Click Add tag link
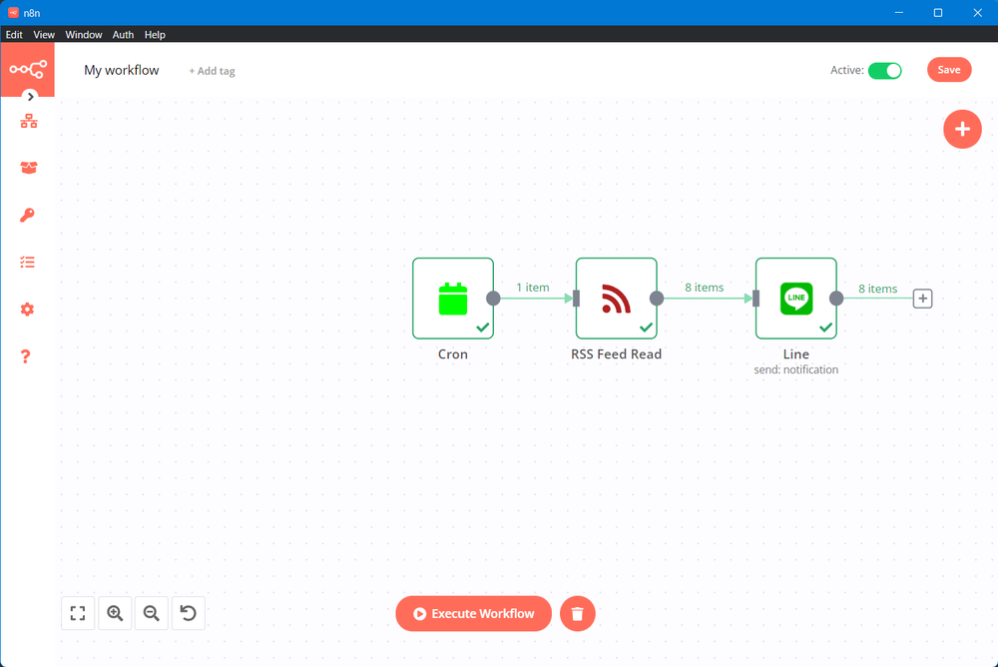Image resolution: width=998 pixels, height=667 pixels. pyautogui.click(x=212, y=71)
